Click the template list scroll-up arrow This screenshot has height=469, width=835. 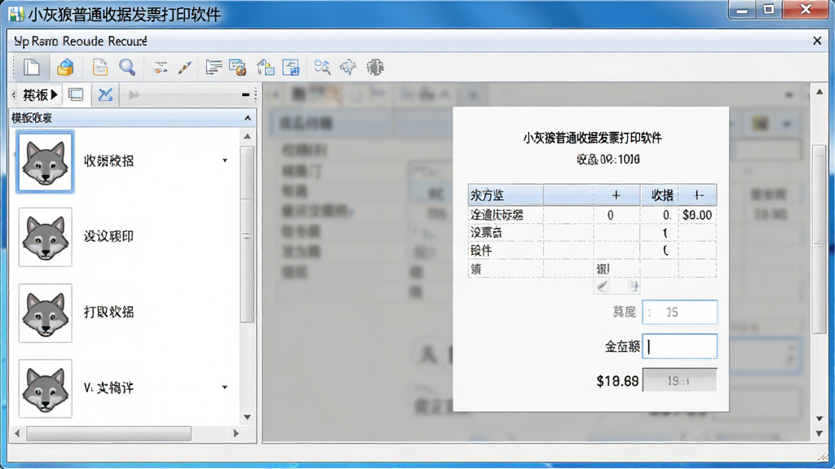coord(247,137)
